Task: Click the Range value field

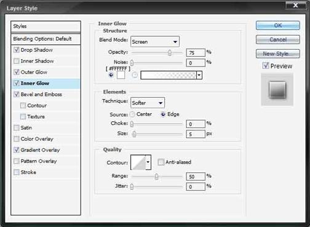Action: (196, 177)
